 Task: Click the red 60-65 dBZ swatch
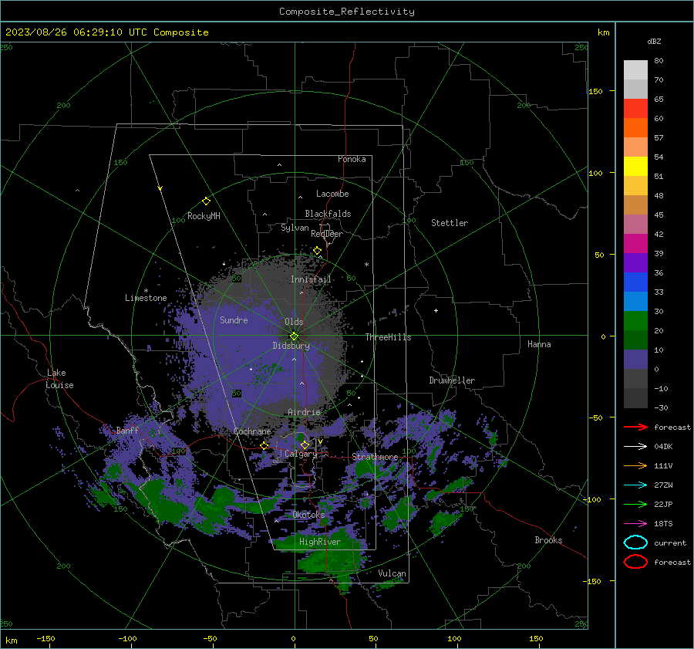point(635,109)
